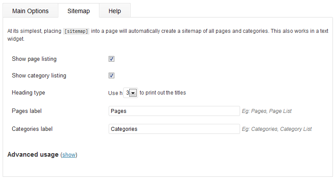The image size is (336, 179).
Task: Click the Advanced usage heading text
Action: [33, 154]
